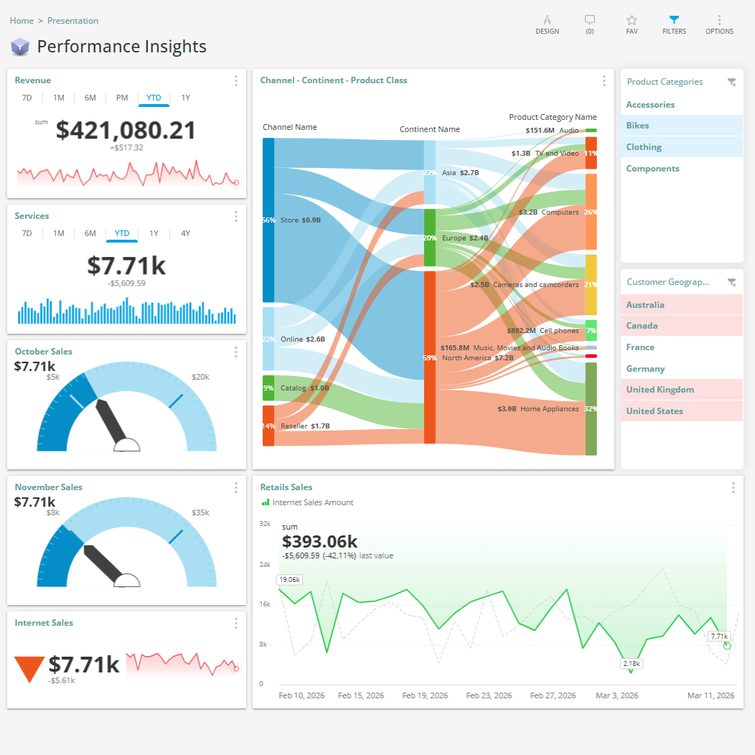Open the Retails Sales widget menu

tap(733, 488)
